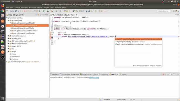Maximize the bottom Search panel

[178, 74]
